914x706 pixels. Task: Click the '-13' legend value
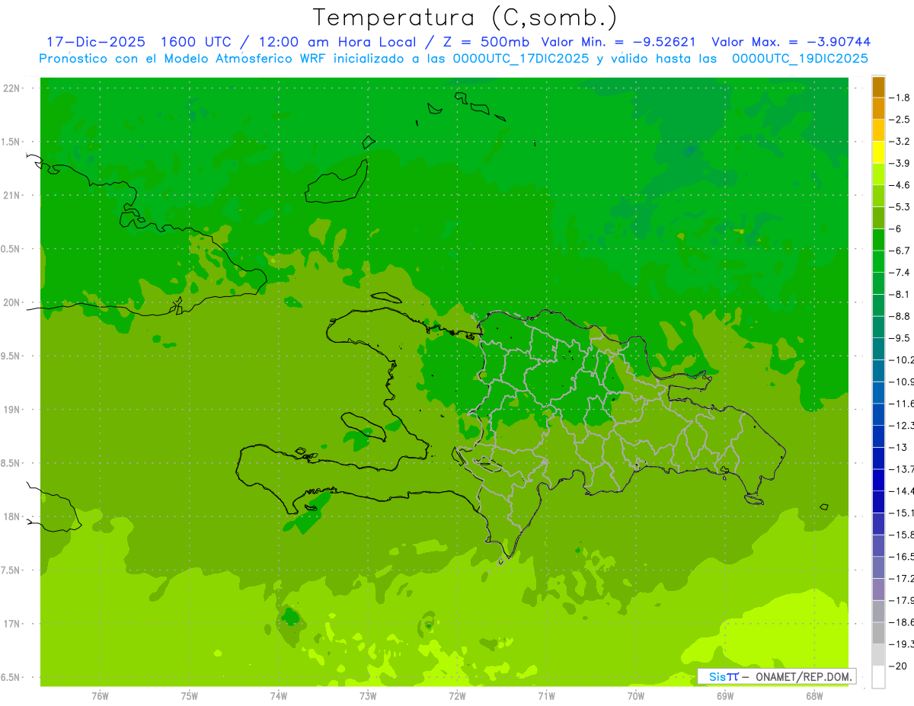point(898,447)
